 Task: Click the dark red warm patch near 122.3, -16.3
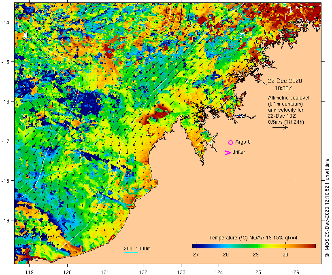pos(157,113)
